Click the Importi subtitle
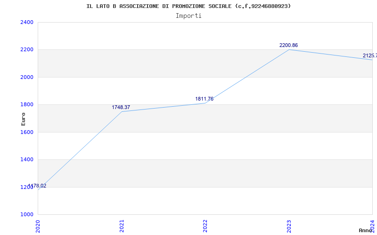Viewport: 377px width, 235px height. pos(188,16)
